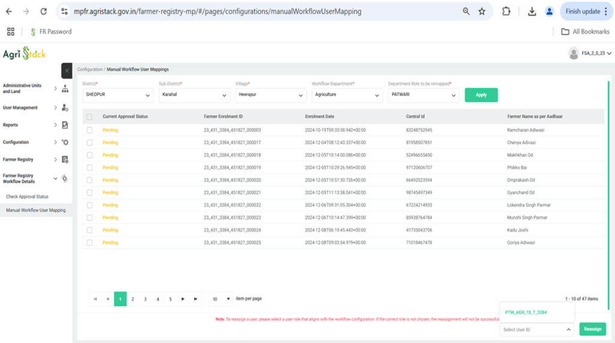The height and width of the screenshot is (343, 615).
Task: Click the Administrative Units hierarchy icon
Action: [x=65, y=89]
